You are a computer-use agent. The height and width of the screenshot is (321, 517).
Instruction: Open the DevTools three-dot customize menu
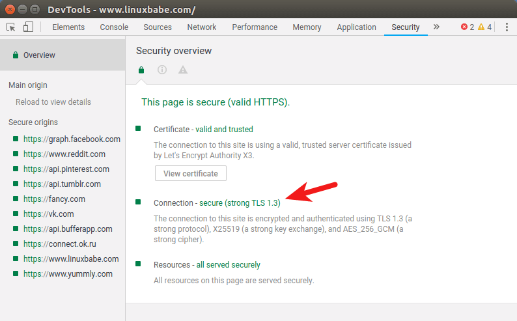(x=507, y=27)
